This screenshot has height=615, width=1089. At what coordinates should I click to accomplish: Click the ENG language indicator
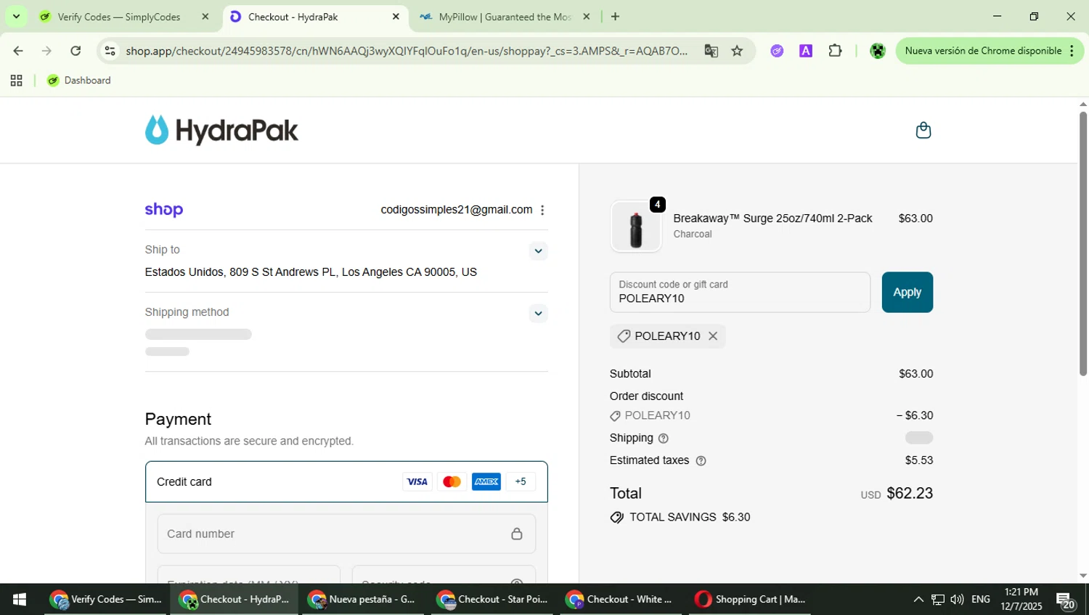coord(981,600)
